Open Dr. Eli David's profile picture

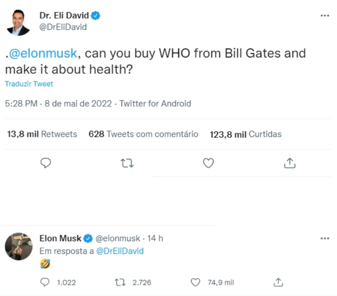[x=18, y=22]
